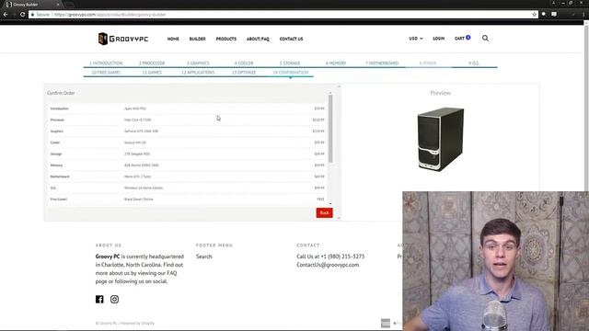Switch to the 11 Games step tab
Screen dimensions: 589x331
point(152,72)
